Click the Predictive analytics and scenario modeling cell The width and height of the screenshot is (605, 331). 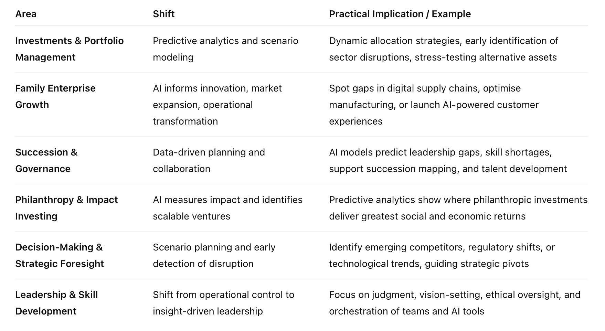[225, 49]
